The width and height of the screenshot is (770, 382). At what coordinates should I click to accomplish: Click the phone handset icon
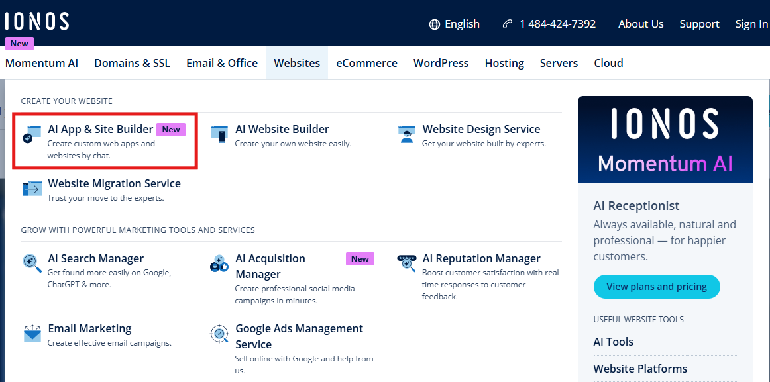click(508, 24)
